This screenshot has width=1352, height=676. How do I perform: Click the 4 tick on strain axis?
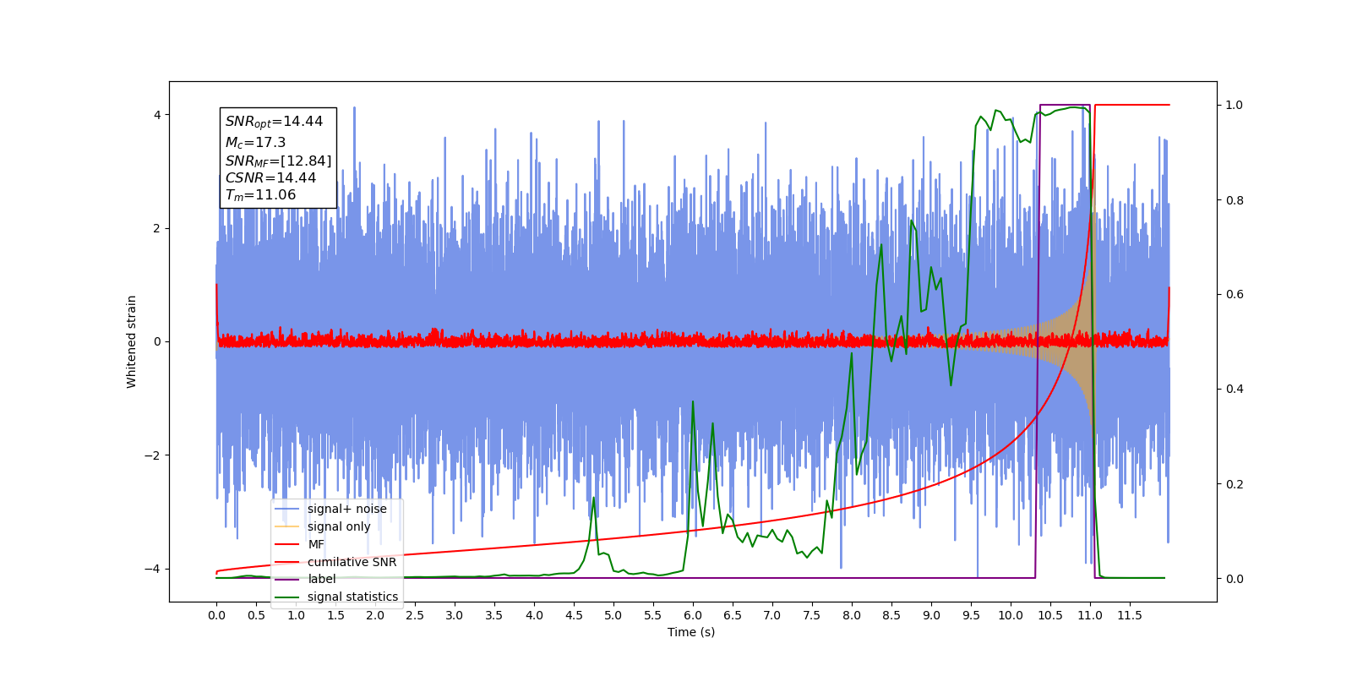click(x=156, y=115)
